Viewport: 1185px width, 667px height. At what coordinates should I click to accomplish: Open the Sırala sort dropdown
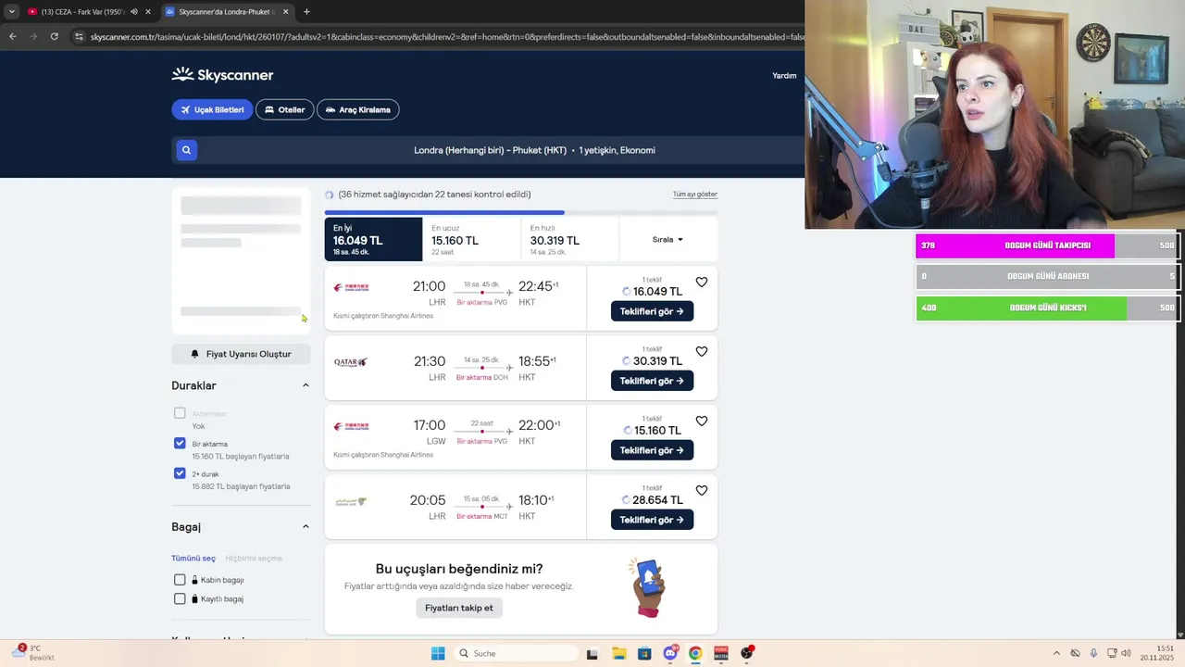(x=667, y=239)
